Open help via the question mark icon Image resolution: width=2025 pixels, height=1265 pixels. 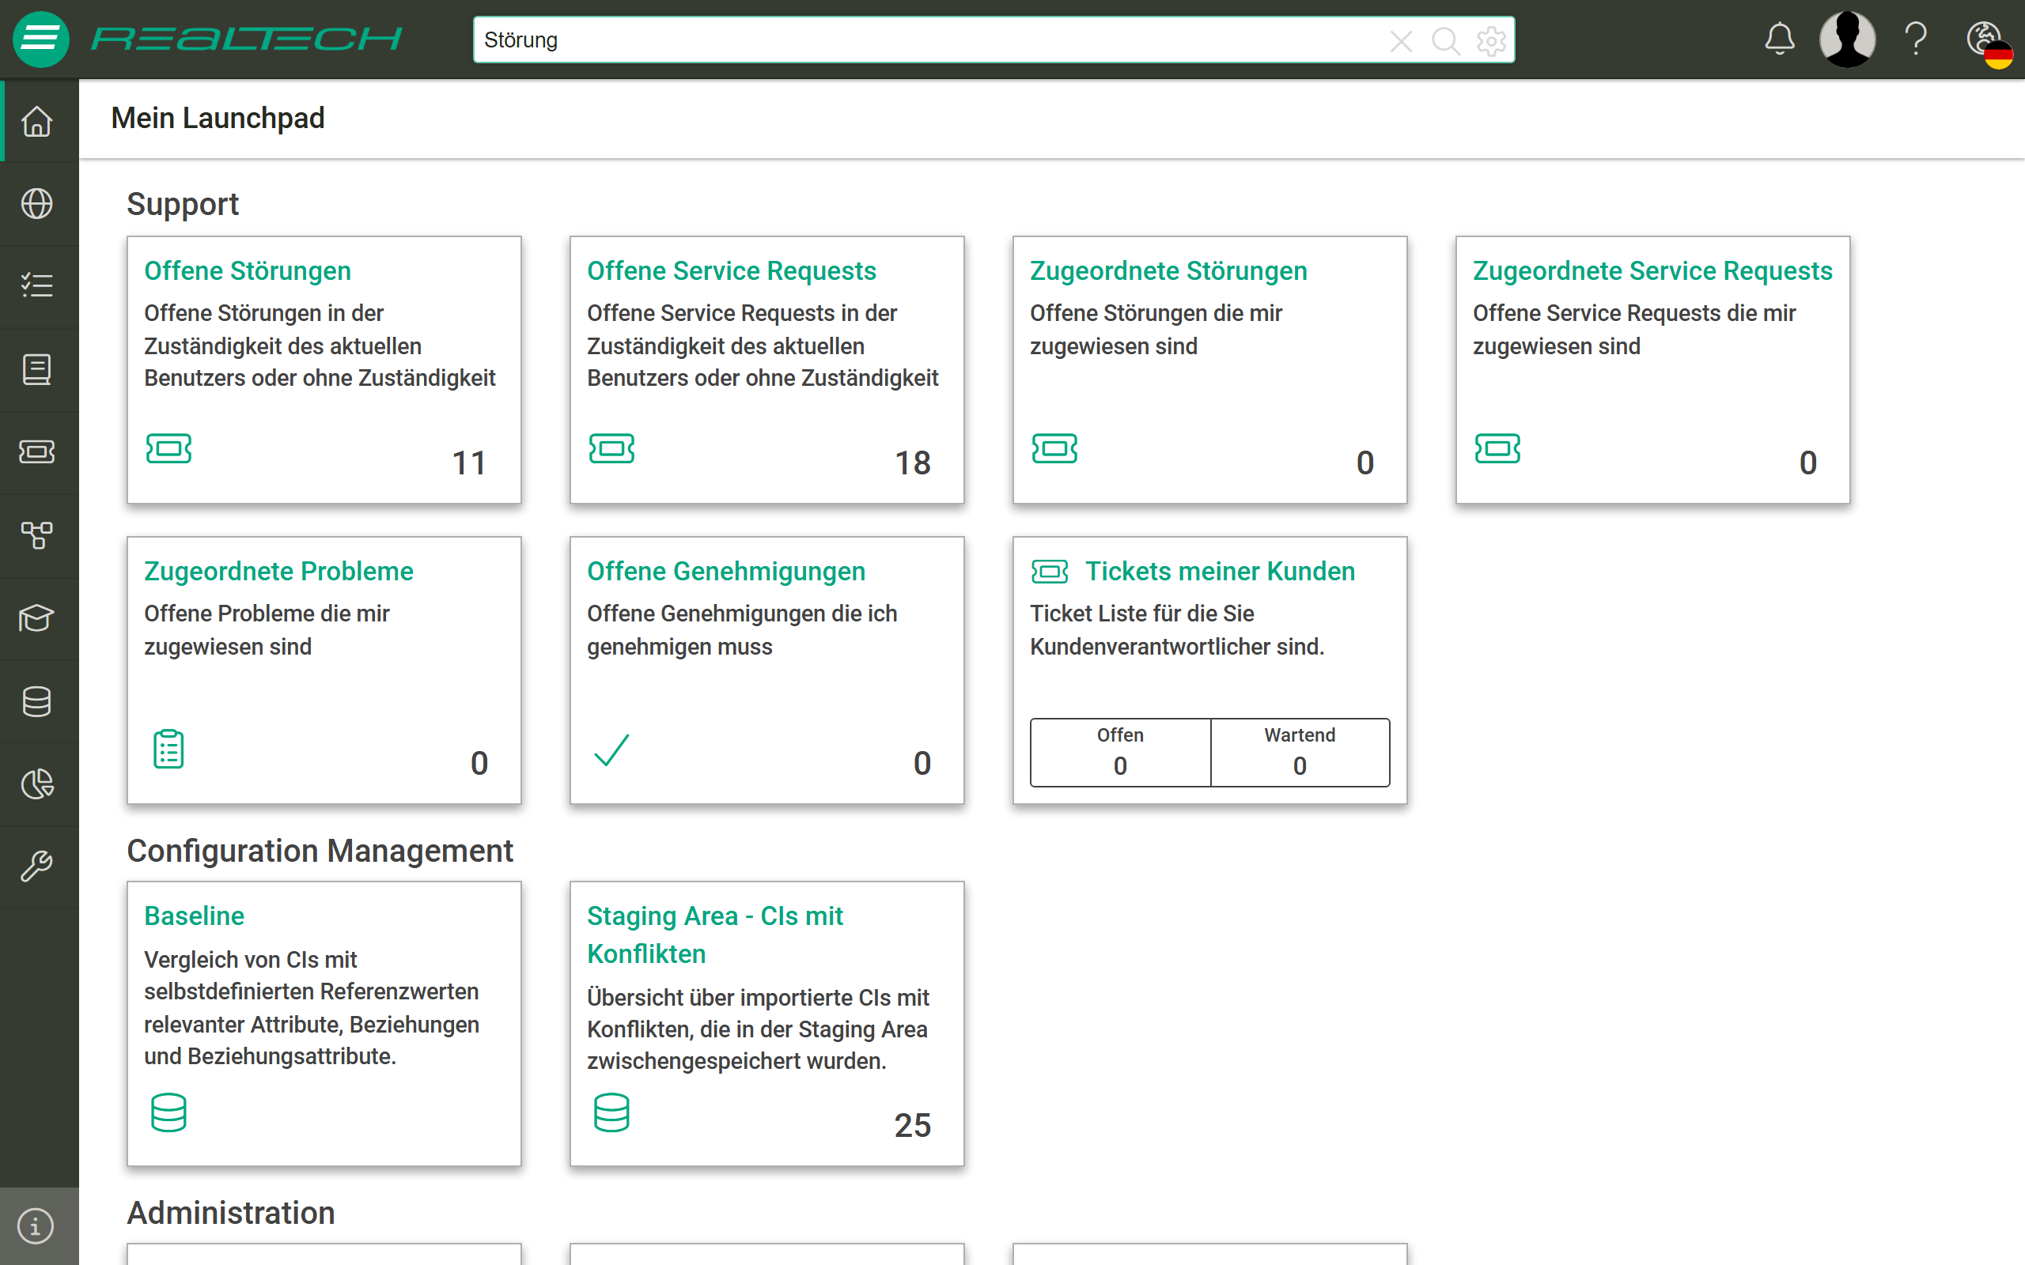[x=1915, y=39]
